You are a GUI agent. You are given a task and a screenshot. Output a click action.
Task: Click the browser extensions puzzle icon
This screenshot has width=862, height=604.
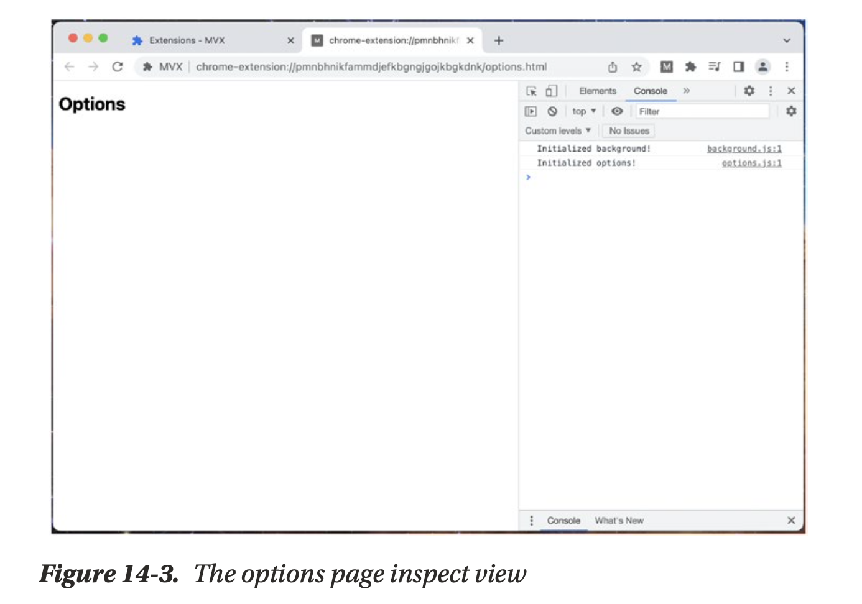tap(690, 66)
